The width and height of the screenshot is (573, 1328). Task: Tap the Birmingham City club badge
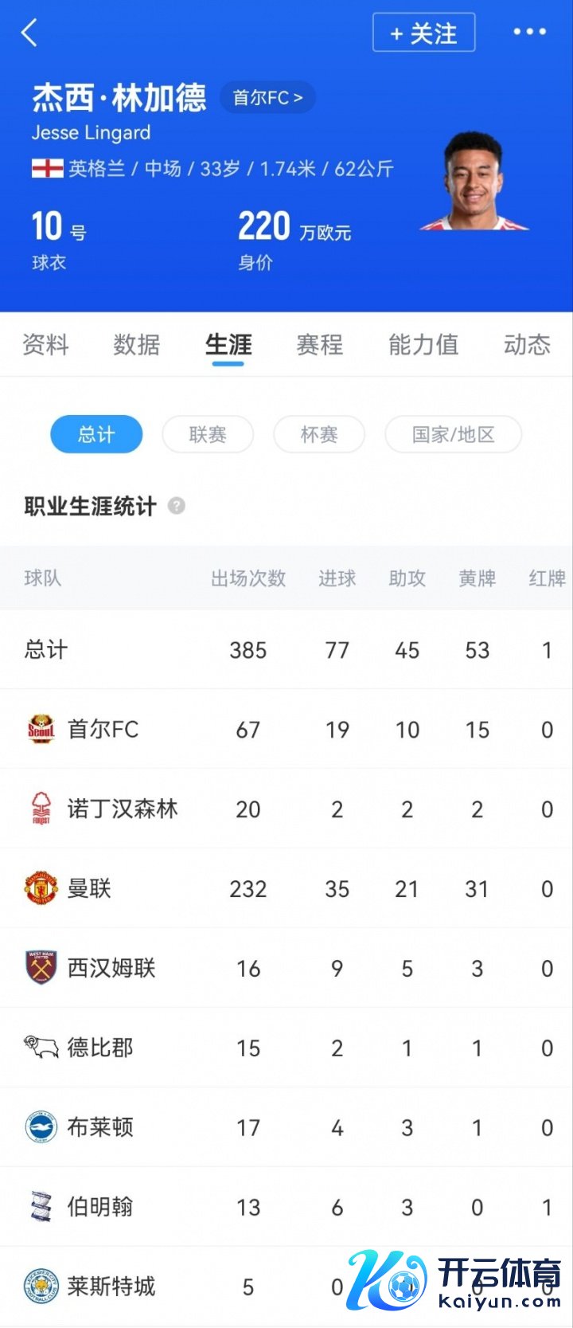pyautogui.click(x=41, y=1207)
